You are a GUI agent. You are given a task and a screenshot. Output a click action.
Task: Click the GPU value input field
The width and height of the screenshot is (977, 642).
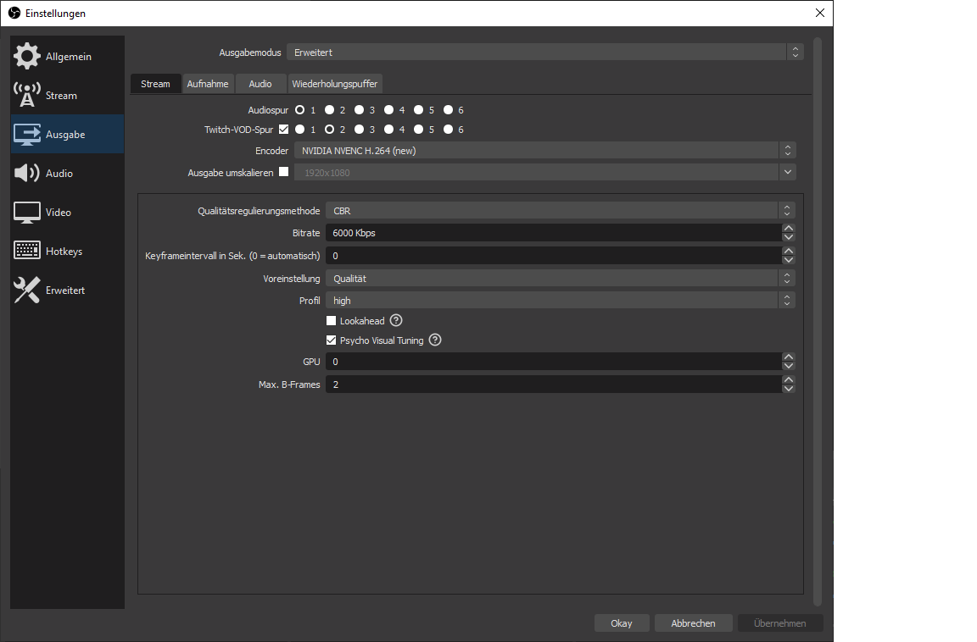point(553,362)
